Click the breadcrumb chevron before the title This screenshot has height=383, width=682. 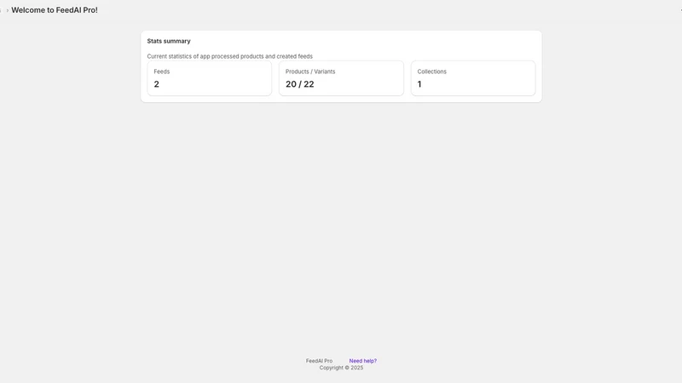[x=8, y=10]
